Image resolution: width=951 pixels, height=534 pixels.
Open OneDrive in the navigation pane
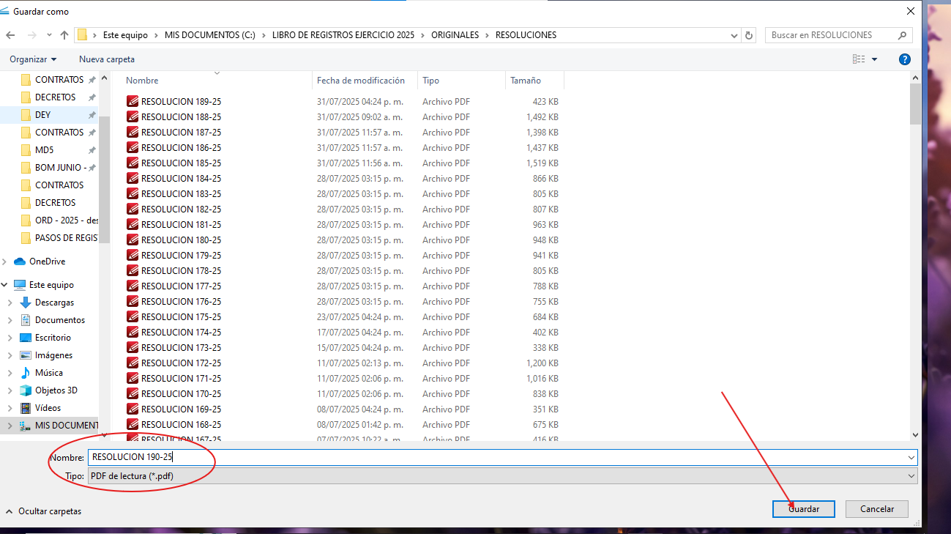pos(47,262)
